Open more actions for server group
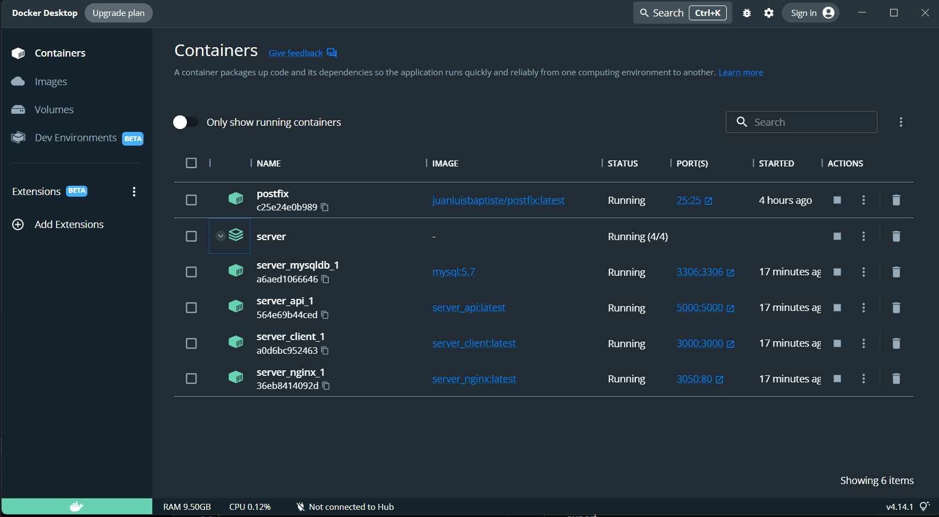 pyautogui.click(x=864, y=236)
